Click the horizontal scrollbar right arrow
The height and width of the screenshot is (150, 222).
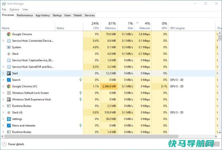click(216, 136)
